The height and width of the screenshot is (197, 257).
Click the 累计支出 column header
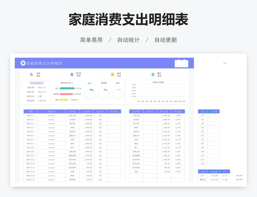click(x=164, y=112)
